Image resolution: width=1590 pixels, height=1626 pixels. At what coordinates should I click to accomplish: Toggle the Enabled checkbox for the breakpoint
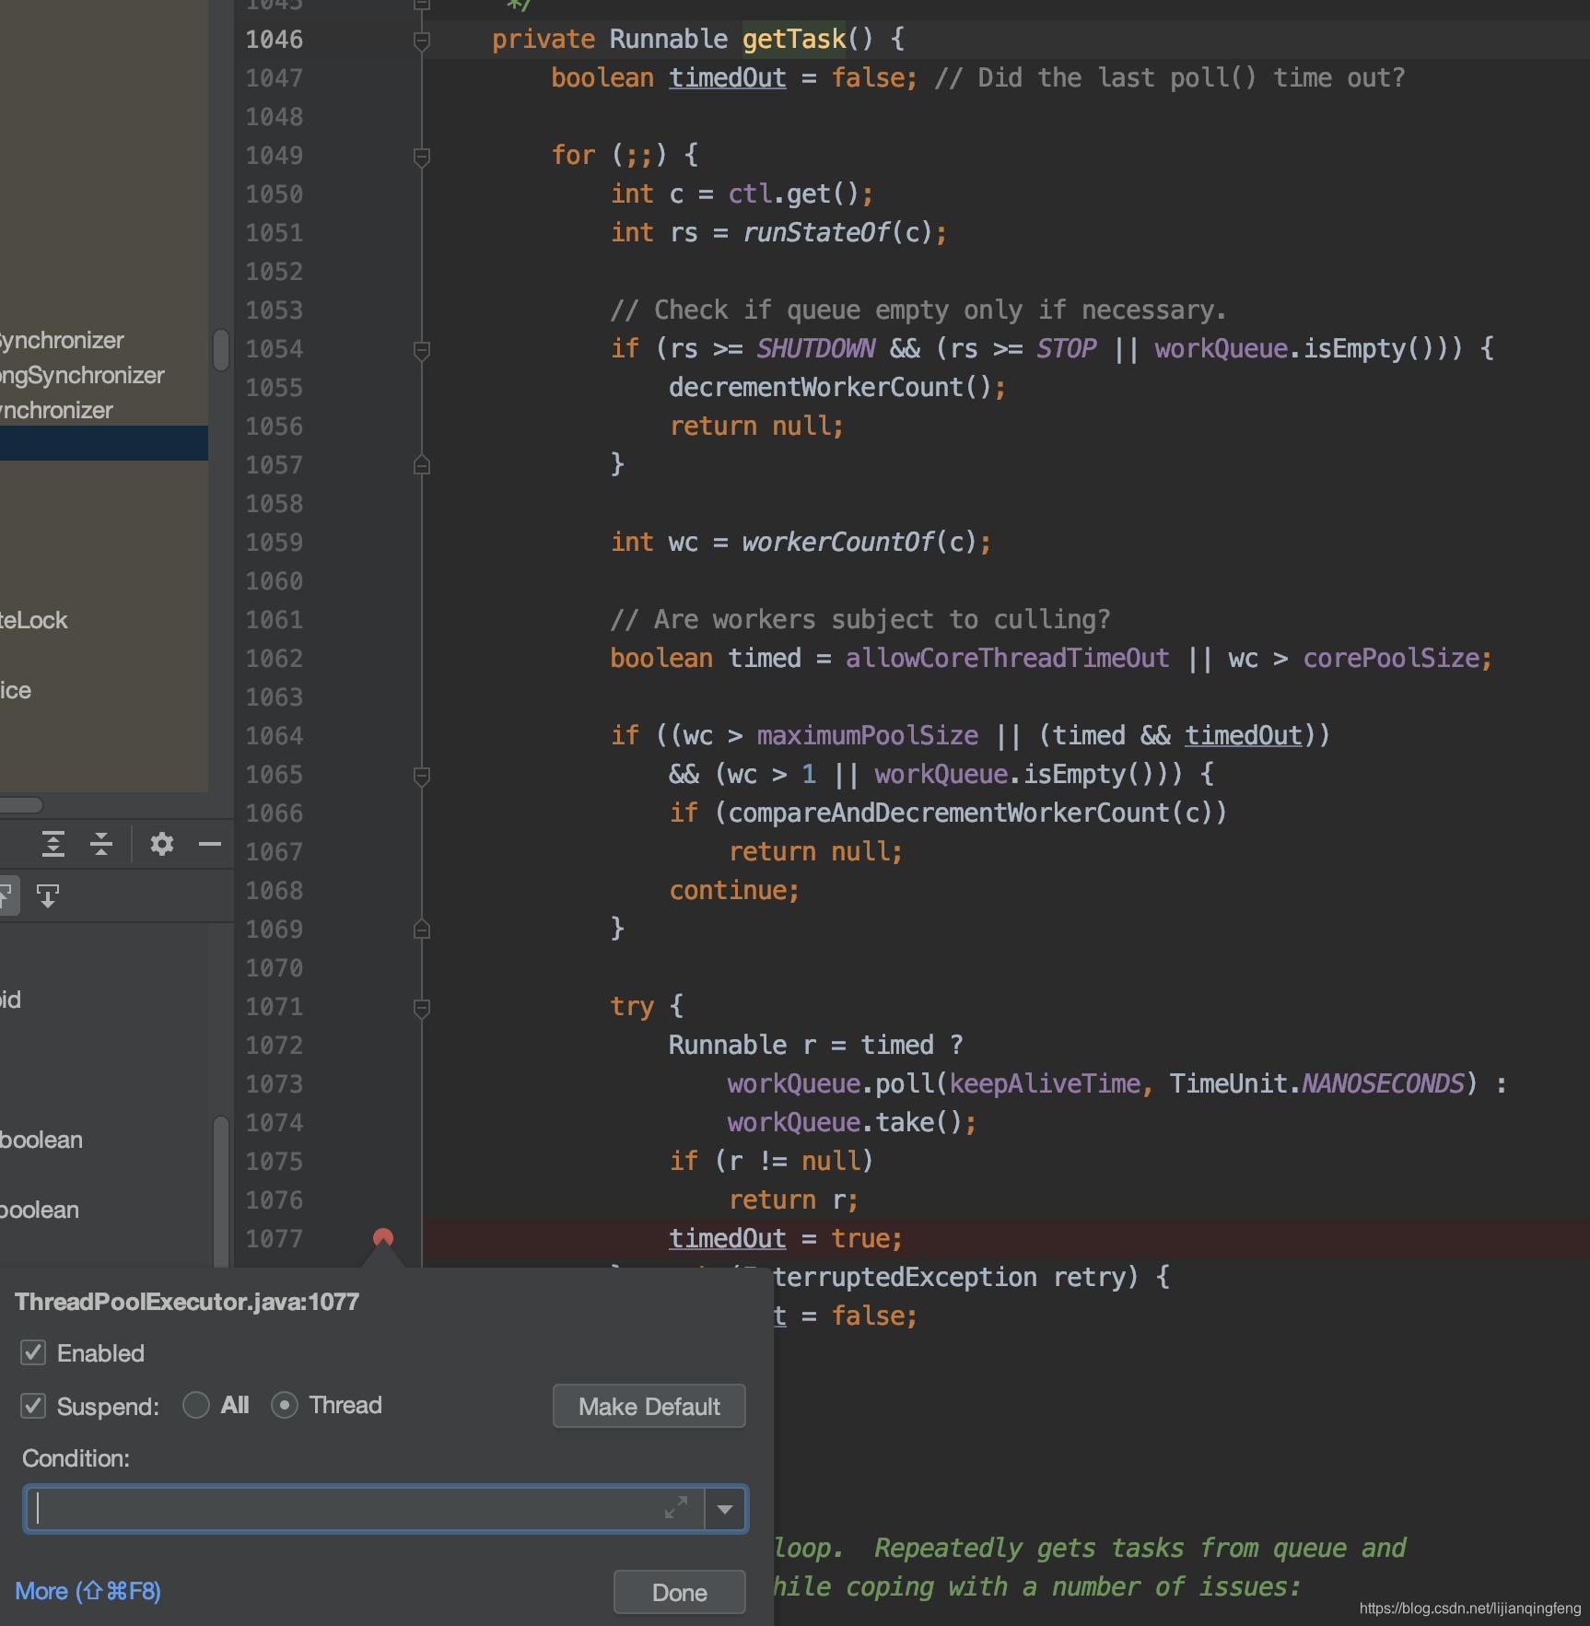pyautogui.click(x=33, y=1352)
